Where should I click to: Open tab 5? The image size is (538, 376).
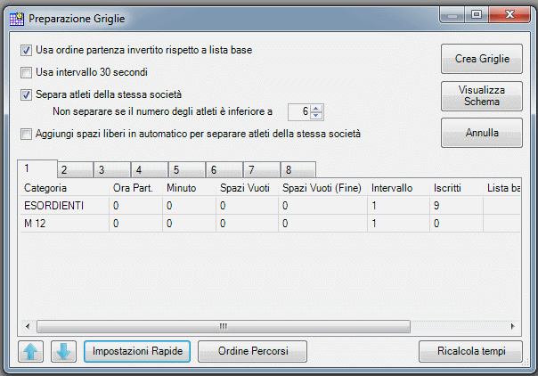[x=187, y=170]
